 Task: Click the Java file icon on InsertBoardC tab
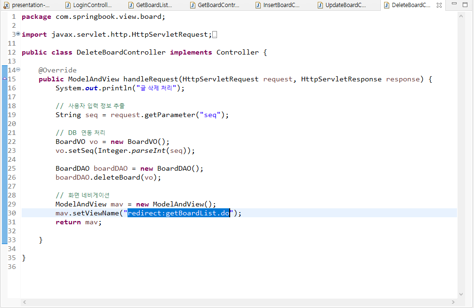pos(258,5)
